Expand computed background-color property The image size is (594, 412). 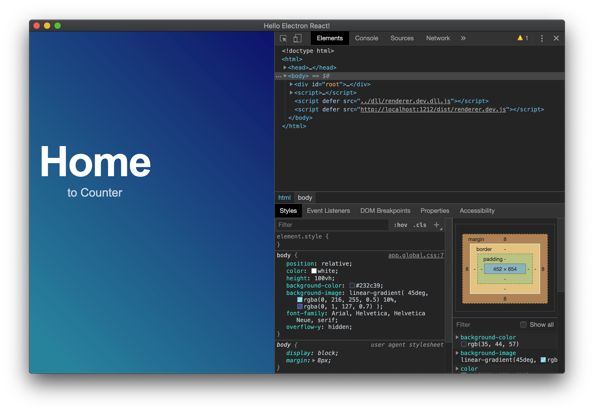(457, 337)
